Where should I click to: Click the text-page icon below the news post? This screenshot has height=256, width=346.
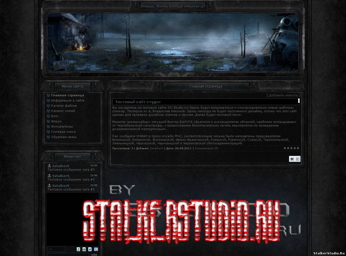pos(298,159)
